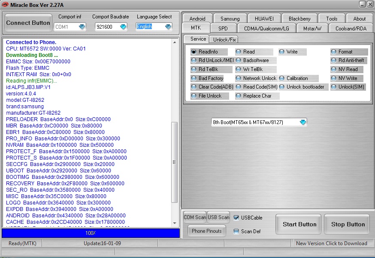Expand the 8th Boot type dropdown
This screenshot has height=258, width=375.
click(x=303, y=122)
